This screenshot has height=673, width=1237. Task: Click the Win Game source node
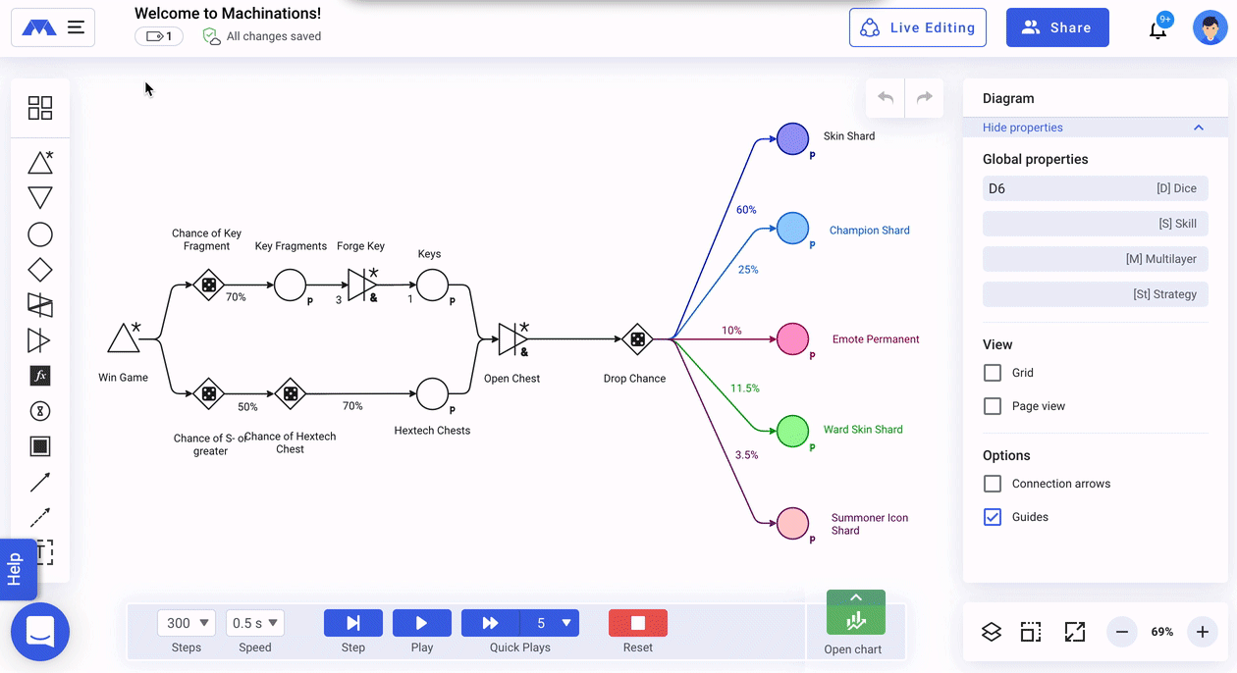tap(124, 338)
